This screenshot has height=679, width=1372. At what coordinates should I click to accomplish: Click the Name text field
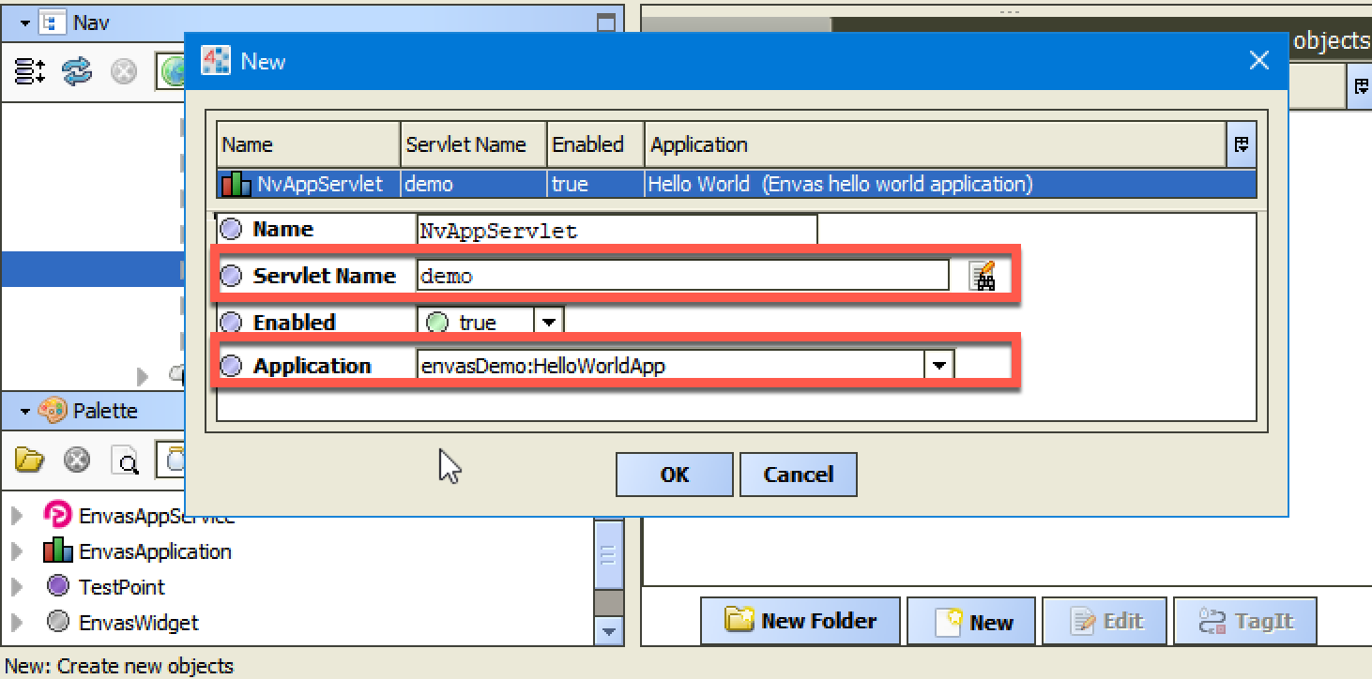click(x=617, y=231)
